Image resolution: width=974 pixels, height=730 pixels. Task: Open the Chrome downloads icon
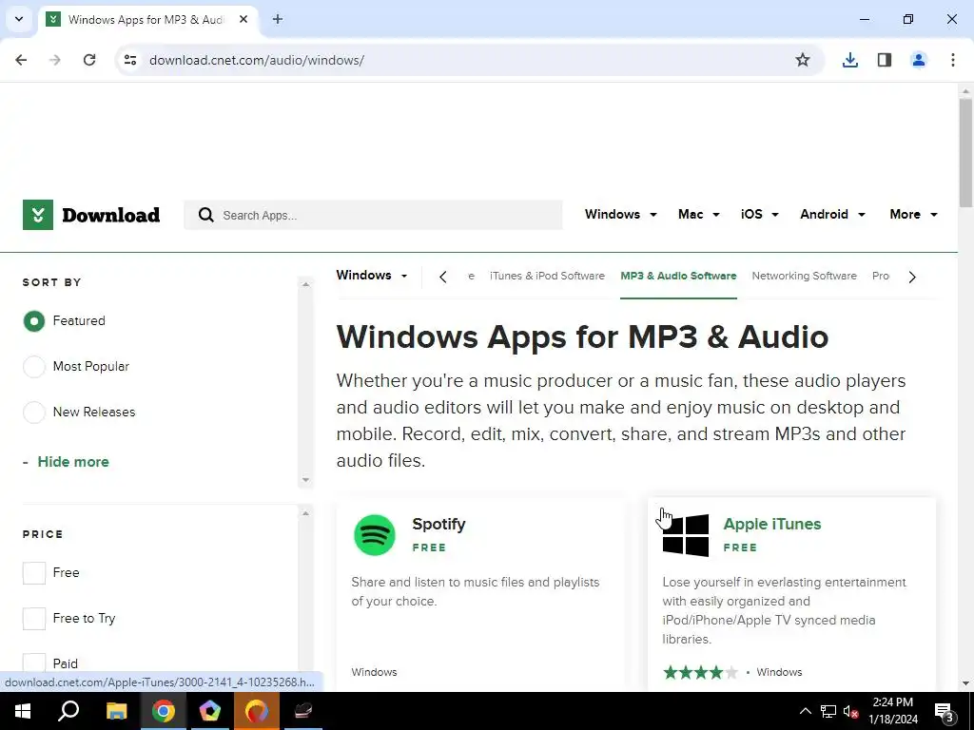pos(849,60)
